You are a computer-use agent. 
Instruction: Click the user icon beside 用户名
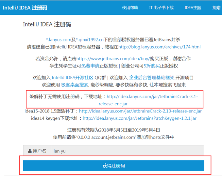click(x=30, y=151)
